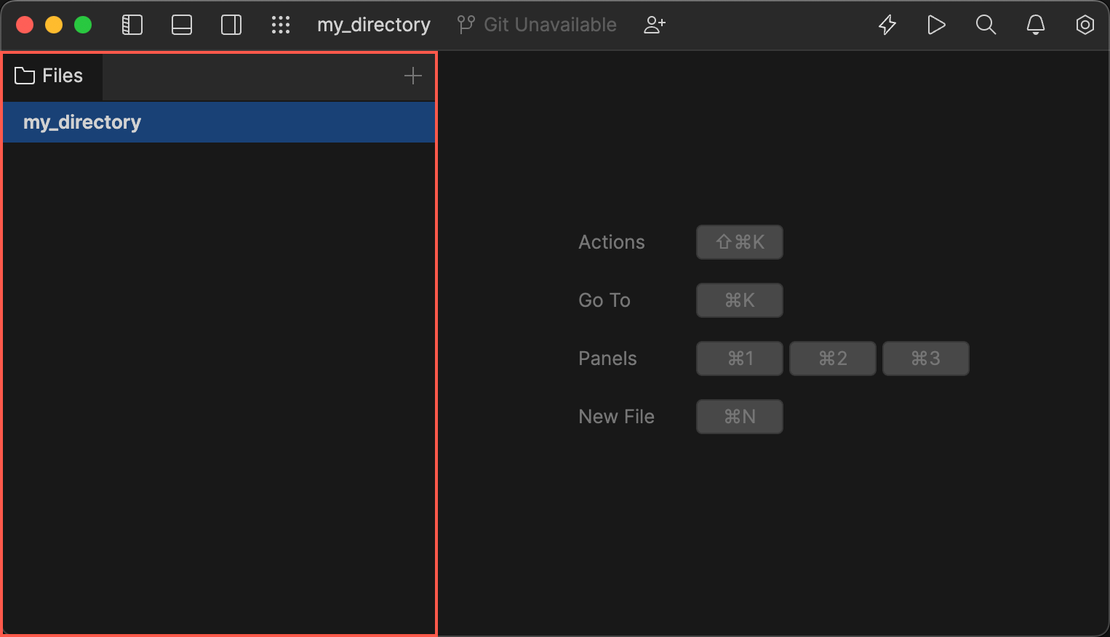Click the Actions shortcut button
Image resolution: width=1110 pixels, height=637 pixels.
coord(739,241)
